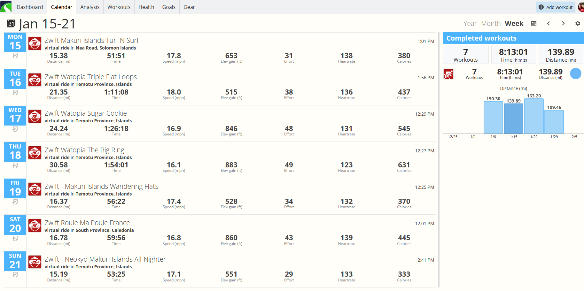Select the 109.45 distance bar in chart
The height and width of the screenshot is (291, 584).
[x=554, y=122]
